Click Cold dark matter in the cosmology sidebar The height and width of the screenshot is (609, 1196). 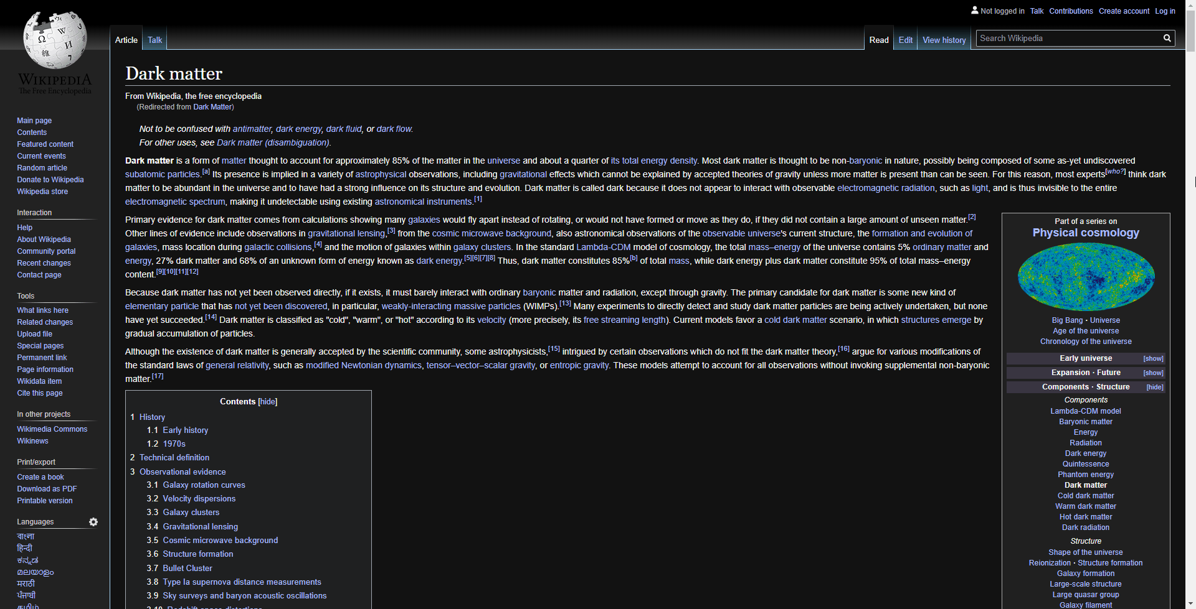point(1085,496)
